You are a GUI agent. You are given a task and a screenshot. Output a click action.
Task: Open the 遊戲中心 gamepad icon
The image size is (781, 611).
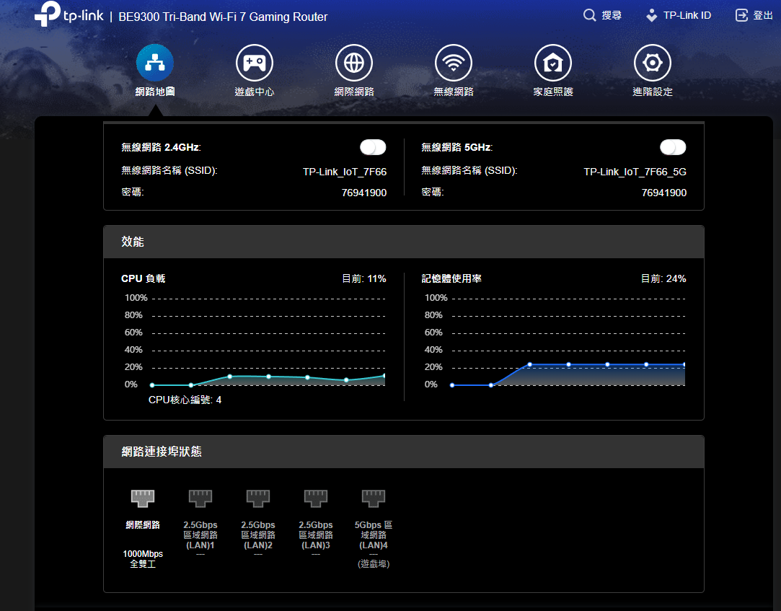(x=255, y=63)
